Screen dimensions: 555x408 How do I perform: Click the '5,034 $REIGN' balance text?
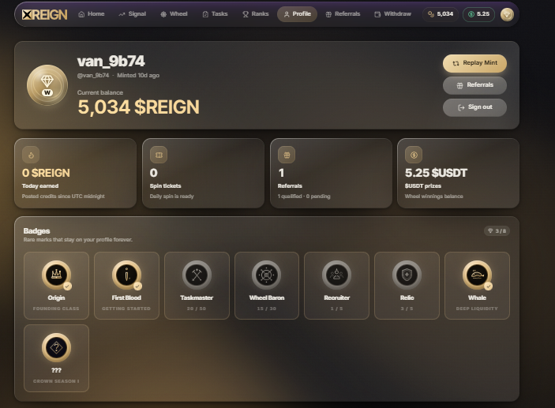coord(138,107)
